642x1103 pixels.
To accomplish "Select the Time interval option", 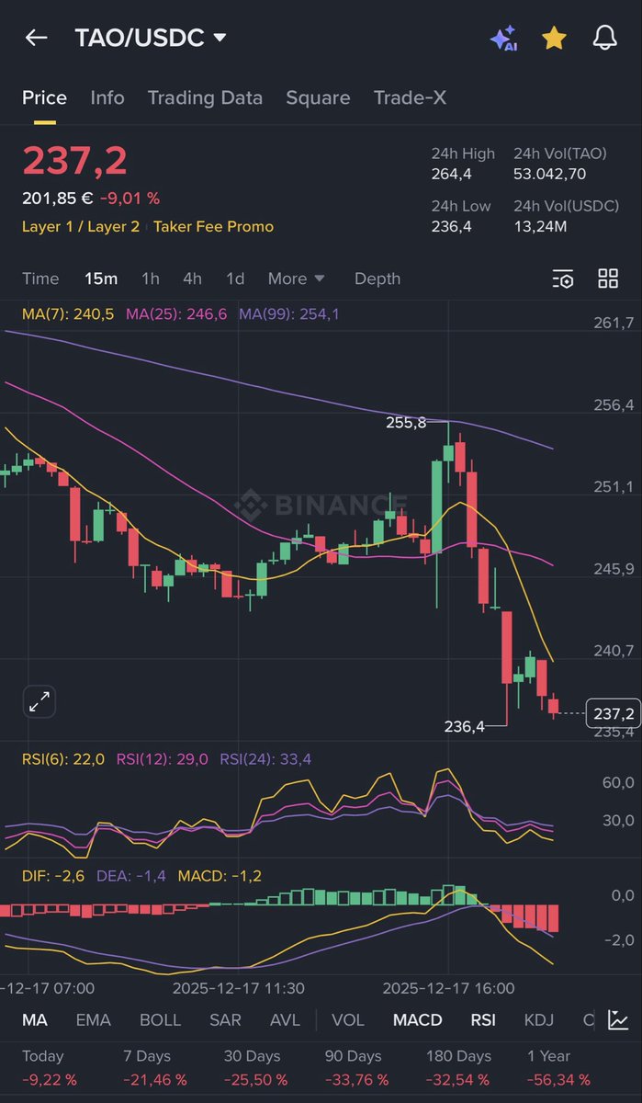I will (x=40, y=279).
